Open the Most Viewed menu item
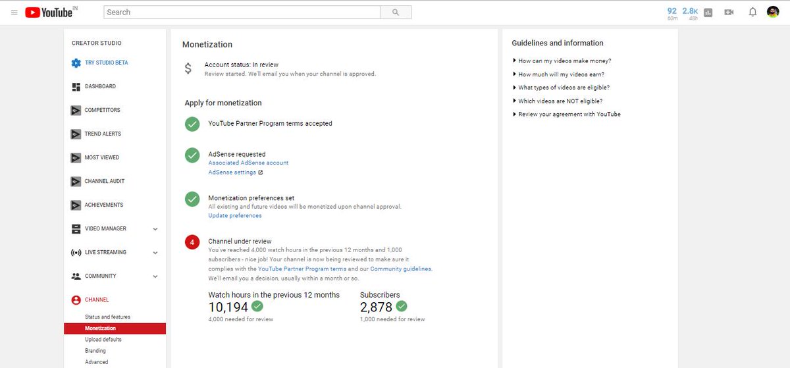Screen dimensions: 790x368 102,158
